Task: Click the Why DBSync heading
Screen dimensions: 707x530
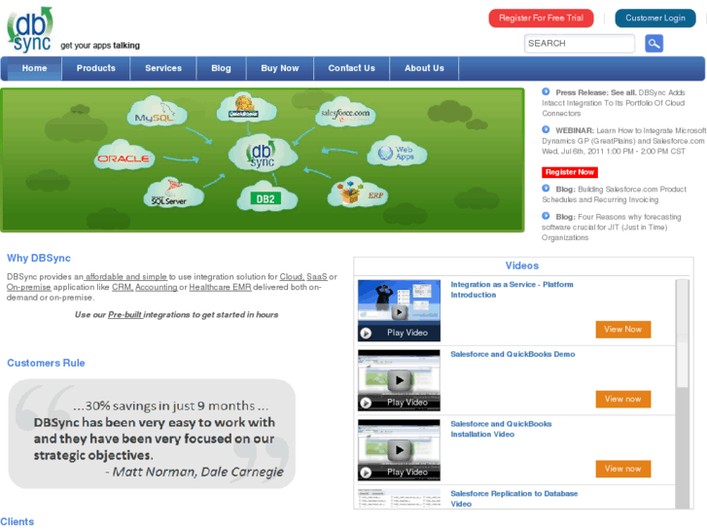Action: click(39, 258)
